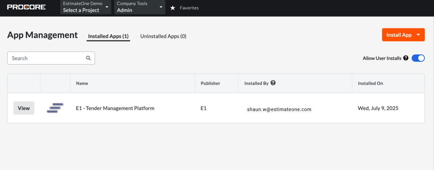Click the E1 app logo icon
Viewport: 434px width, 170px height.
coord(55,108)
